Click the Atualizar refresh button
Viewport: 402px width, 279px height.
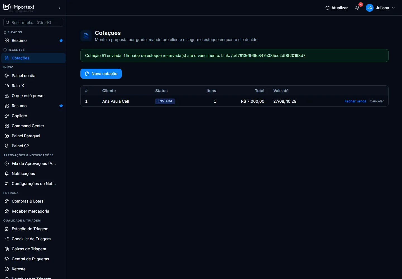337,8
